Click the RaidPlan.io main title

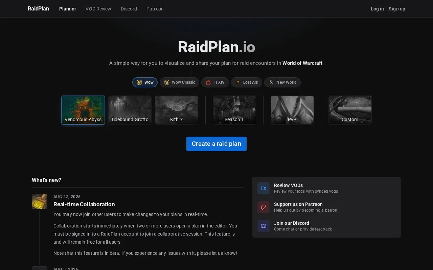216,47
